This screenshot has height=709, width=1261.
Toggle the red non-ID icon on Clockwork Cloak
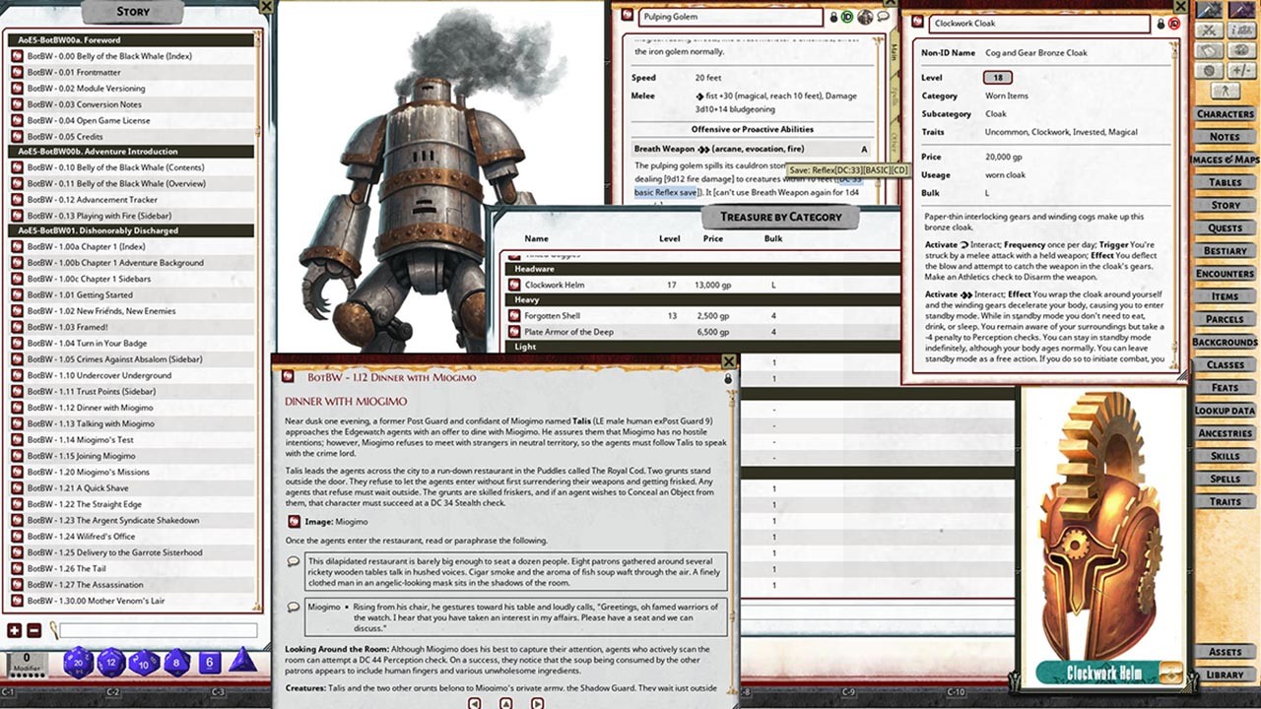(1174, 24)
